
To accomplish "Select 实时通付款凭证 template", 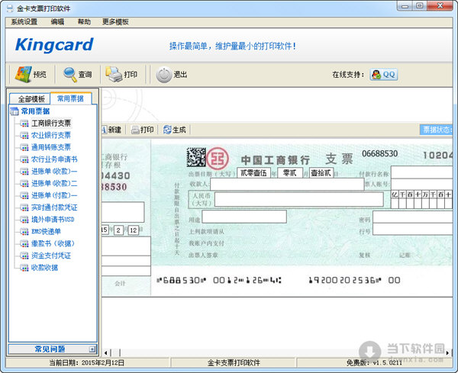I will point(54,207).
